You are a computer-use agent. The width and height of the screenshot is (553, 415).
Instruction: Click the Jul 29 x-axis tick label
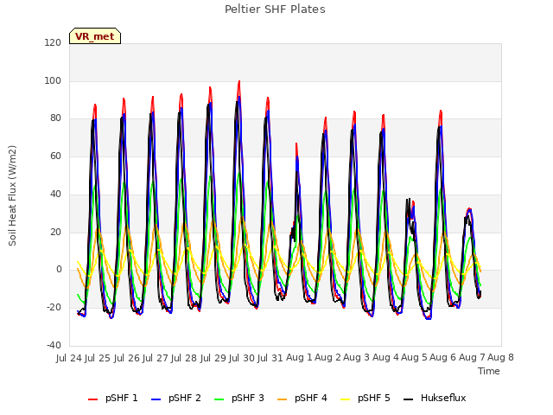tap(213, 358)
